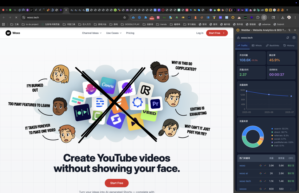This screenshot has height=193, width=299.
Task: Click the Log in link
Action: coord(200,33)
